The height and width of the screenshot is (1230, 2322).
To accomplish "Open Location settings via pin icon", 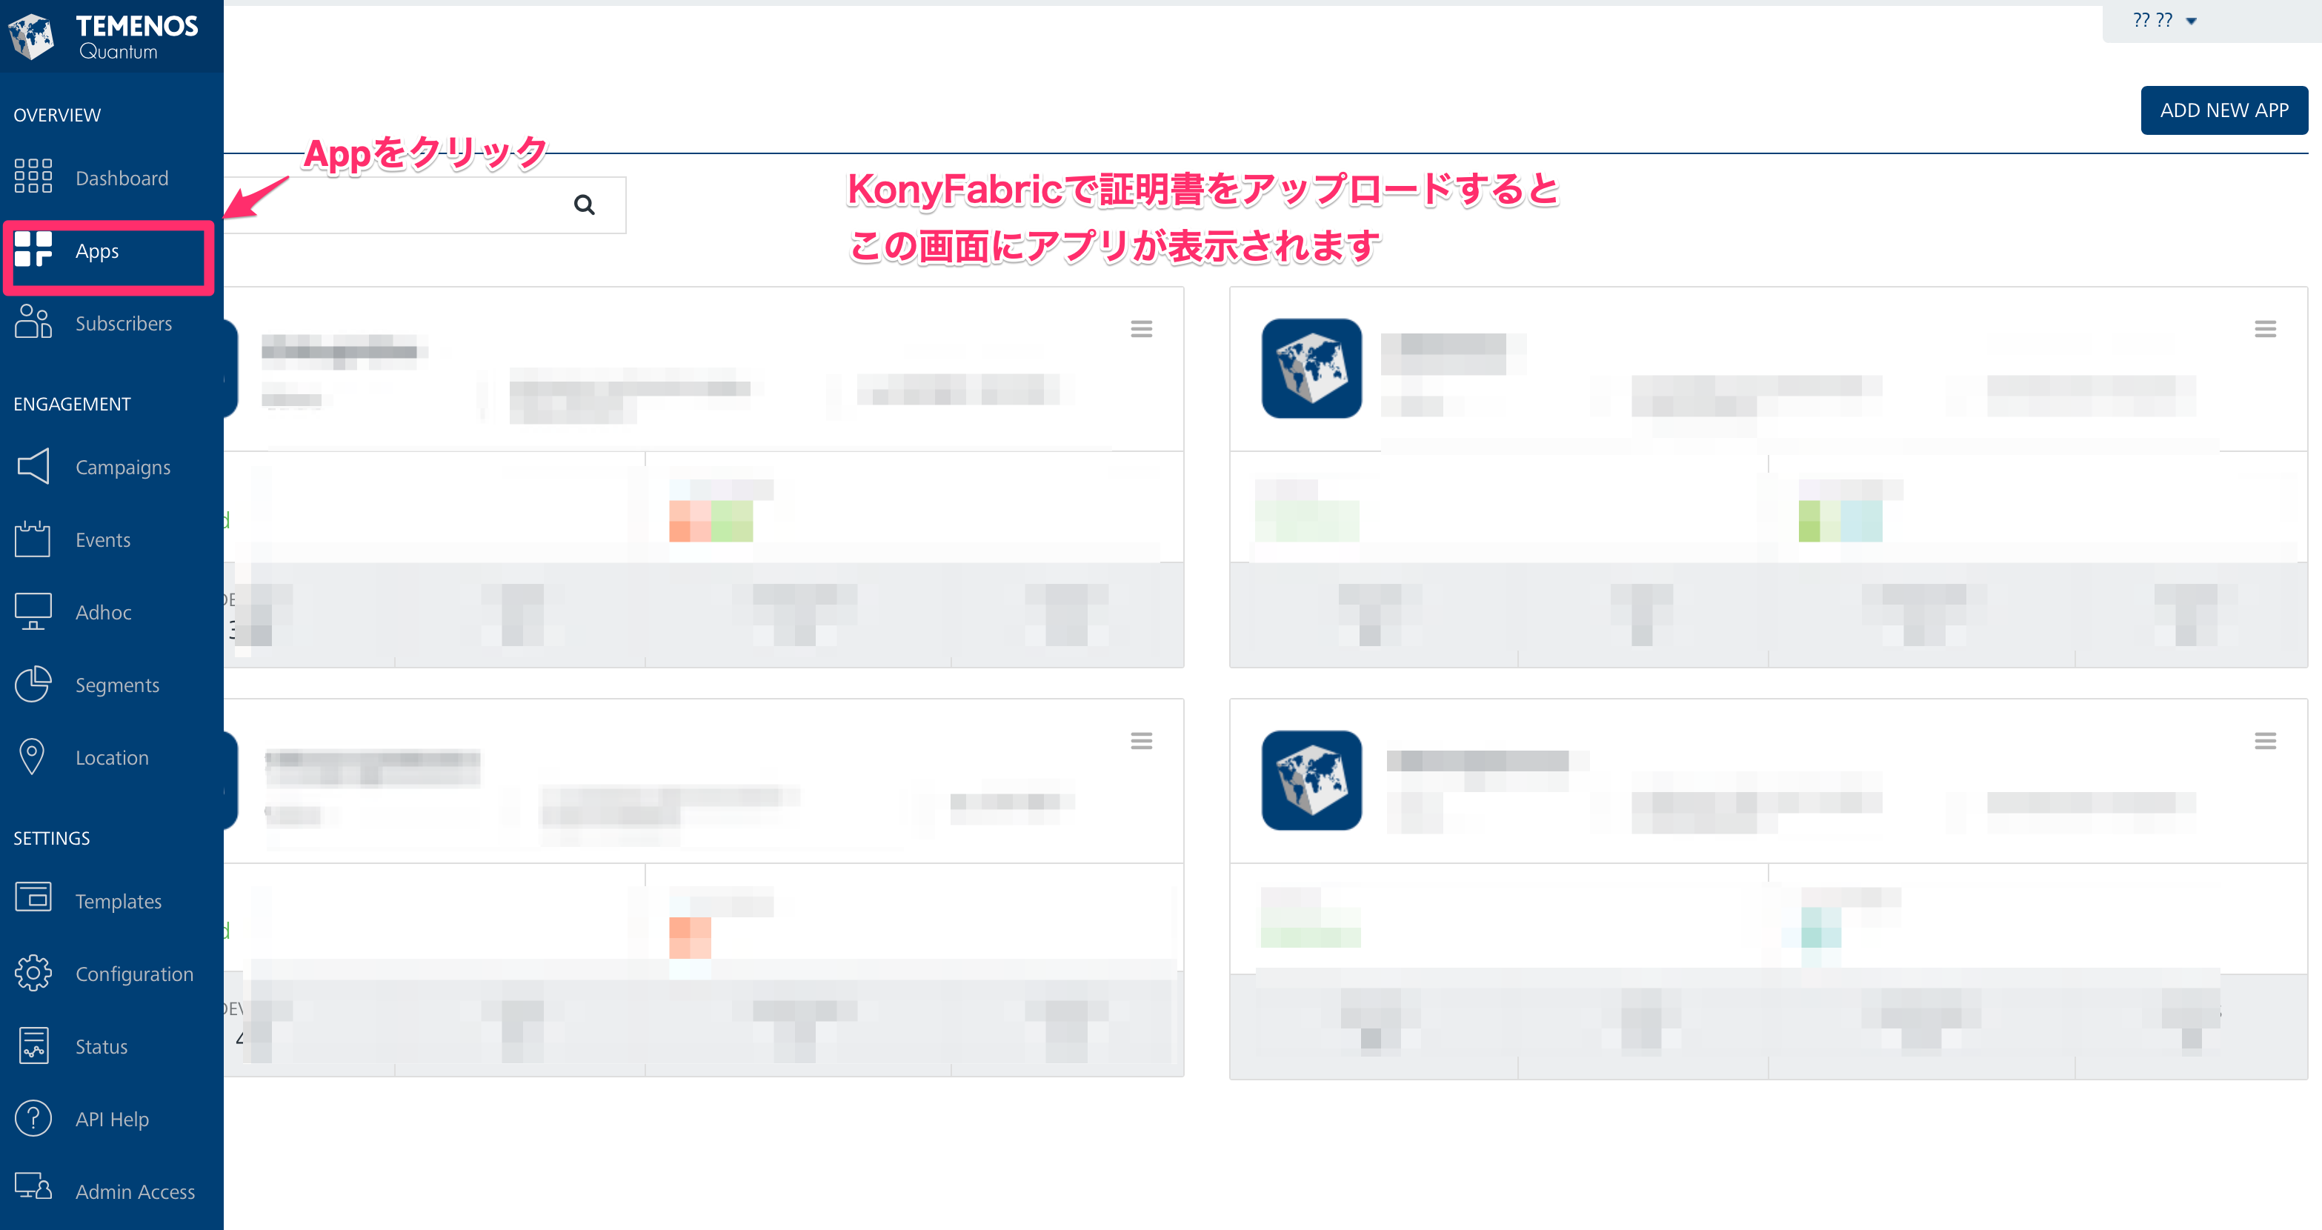I will pos(33,756).
